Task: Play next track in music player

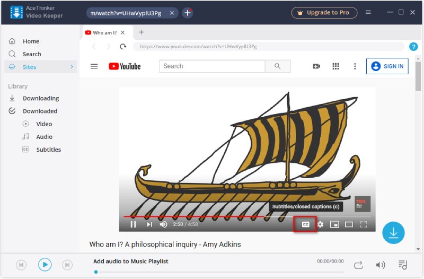Action: coord(67,265)
